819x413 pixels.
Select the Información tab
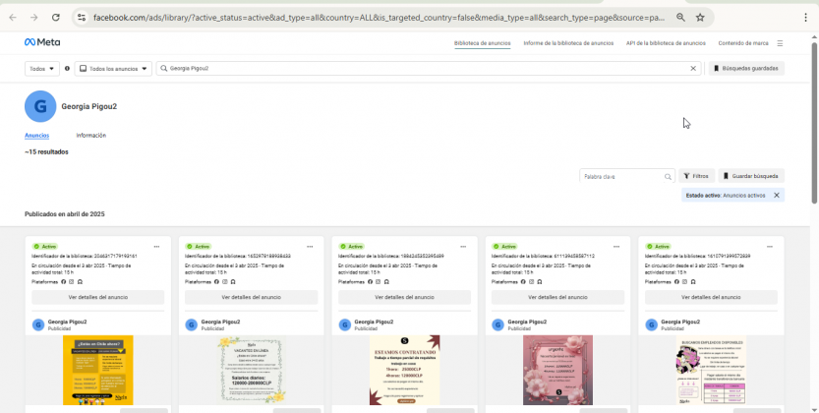coord(90,136)
